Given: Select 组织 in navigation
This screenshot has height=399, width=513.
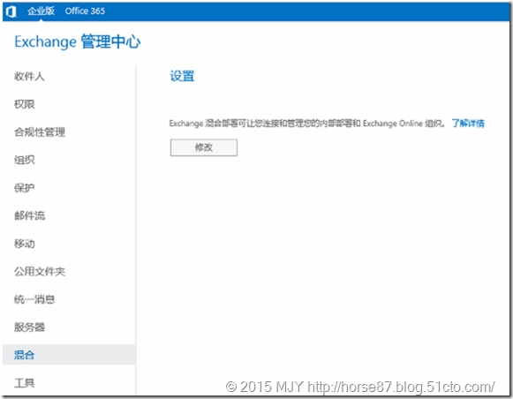Looking at the screenshot, I should point(24,160).
